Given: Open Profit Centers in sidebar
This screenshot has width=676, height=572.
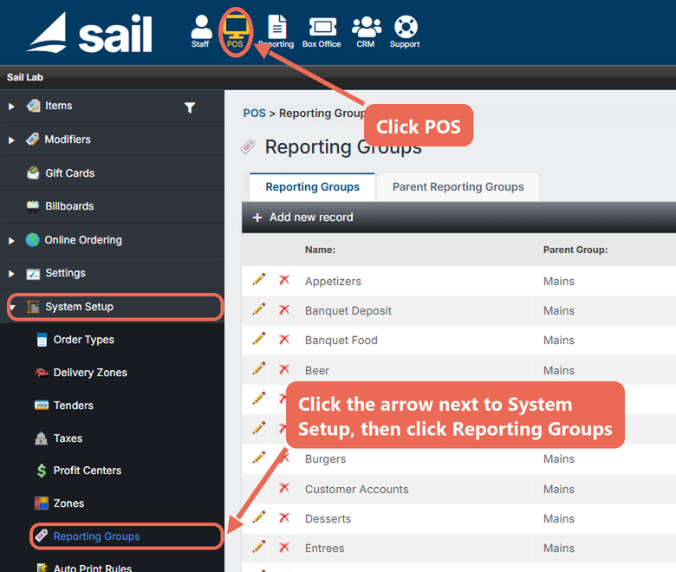Looking at the screenshot, I should click(87, 471).
